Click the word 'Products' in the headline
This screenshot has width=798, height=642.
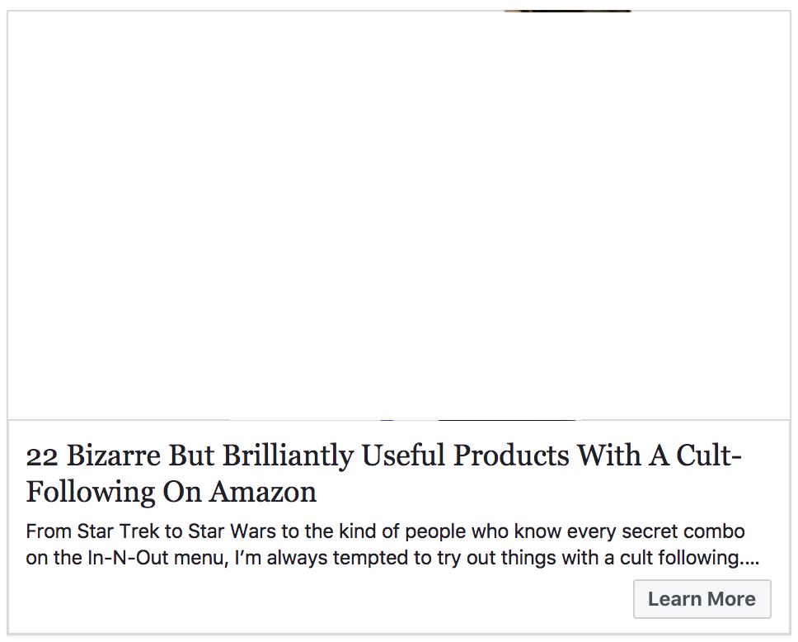click(x=511, y=455)
